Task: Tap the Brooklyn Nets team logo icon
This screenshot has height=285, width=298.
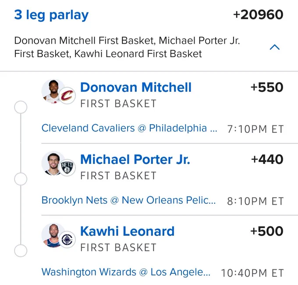Action: coord(67,167)
